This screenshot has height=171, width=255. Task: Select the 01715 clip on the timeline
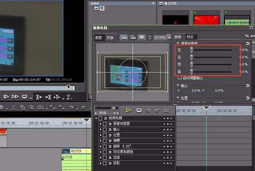click(x=76, y=151)
